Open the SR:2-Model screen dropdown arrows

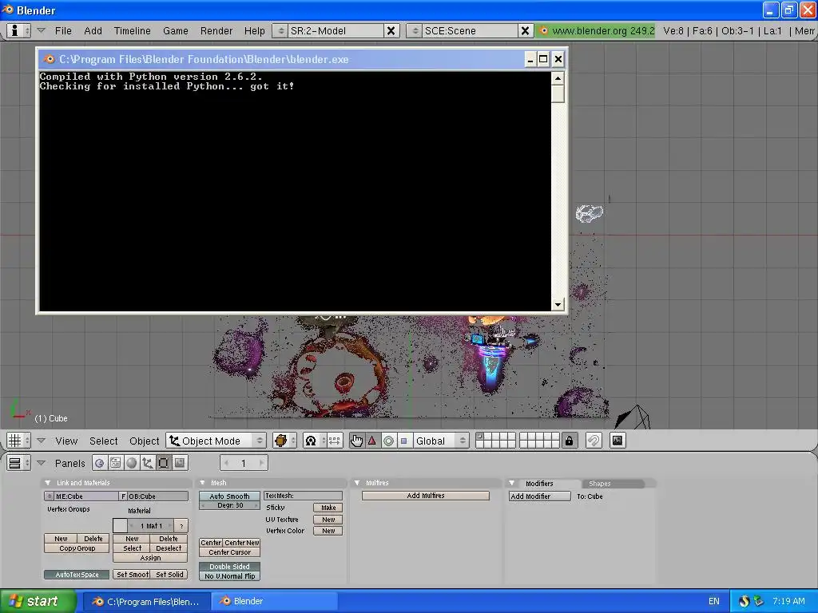click(x=280, y=31)
